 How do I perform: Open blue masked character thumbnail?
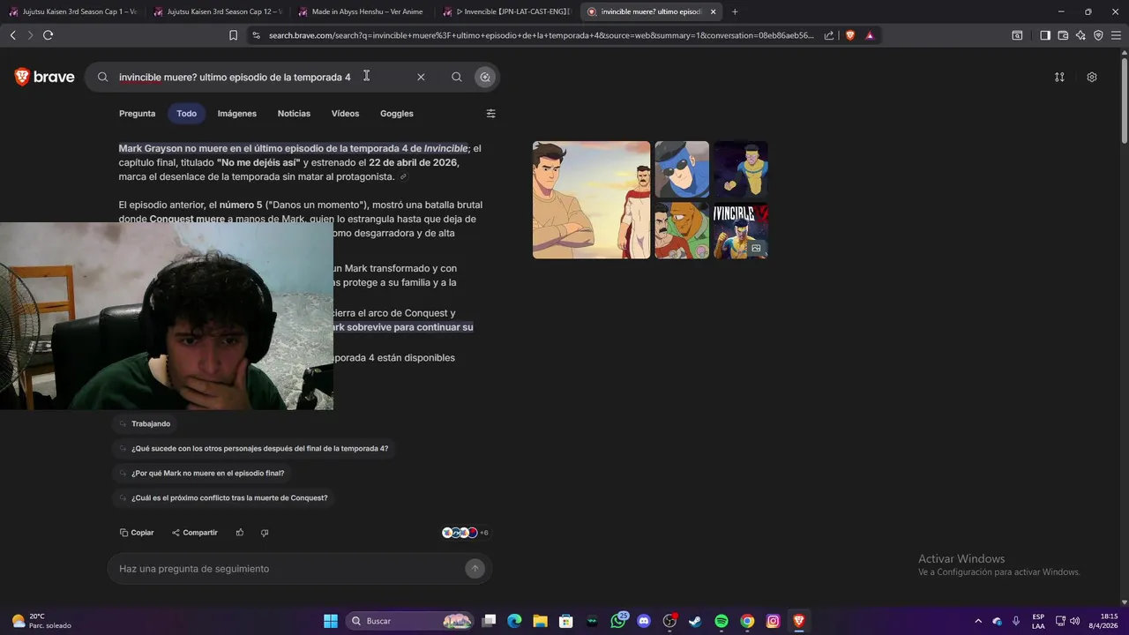[682, 169]
